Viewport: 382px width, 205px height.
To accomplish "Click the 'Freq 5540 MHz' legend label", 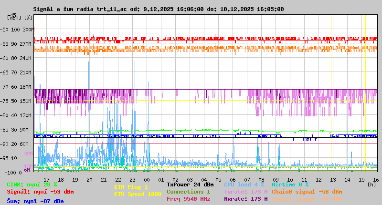I will coord(188,199).
